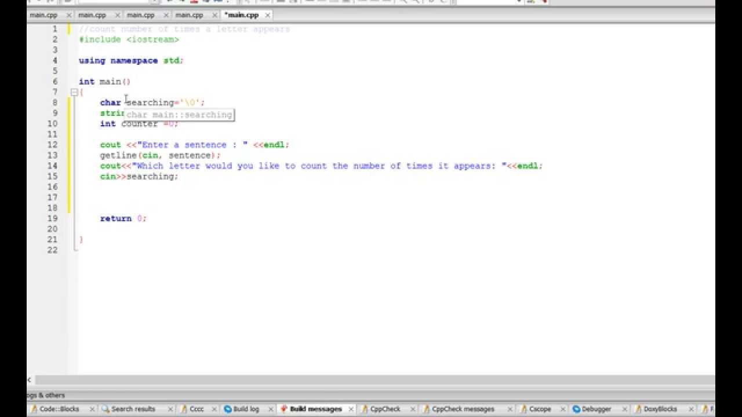
Task: Click the 'char main::searching' tooltip
Action: click(x=179, y=115)
